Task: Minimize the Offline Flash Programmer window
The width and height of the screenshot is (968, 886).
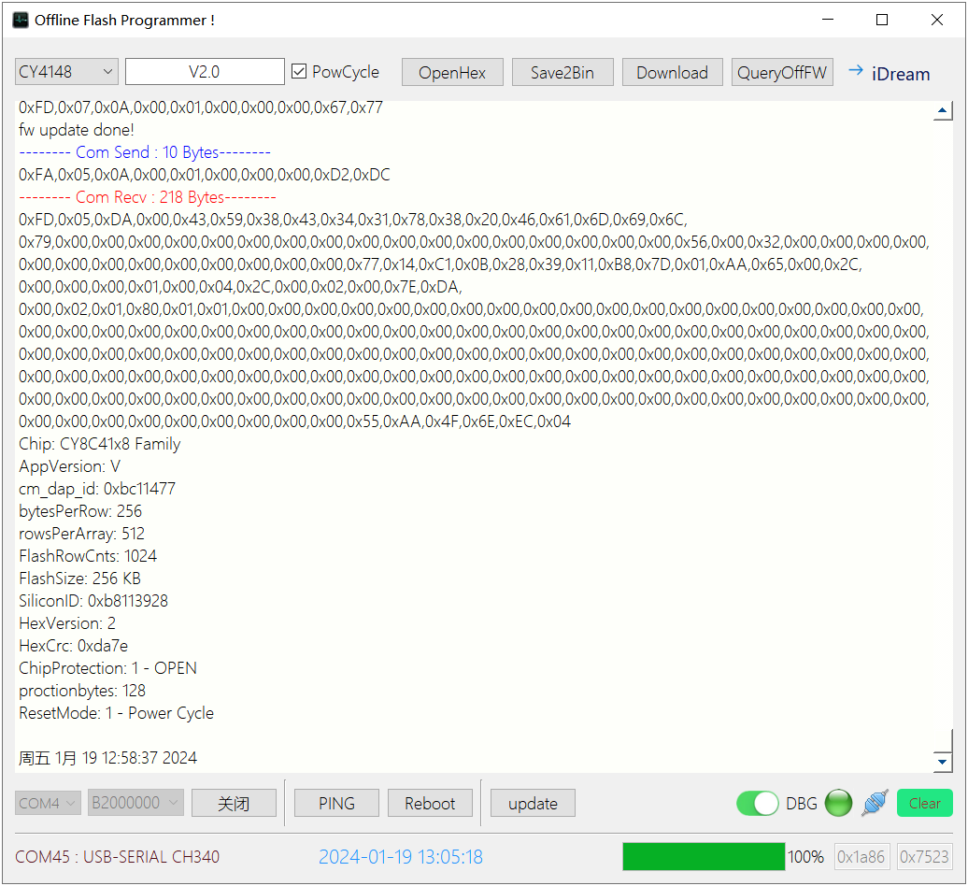Action: coord(828,20)
